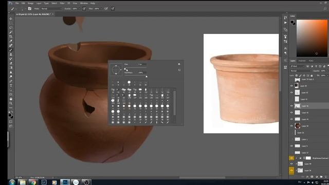329x185 pixels.
Task: Set foreground color in Color panel
Action: pyautogui.click(x=292, y=22)
